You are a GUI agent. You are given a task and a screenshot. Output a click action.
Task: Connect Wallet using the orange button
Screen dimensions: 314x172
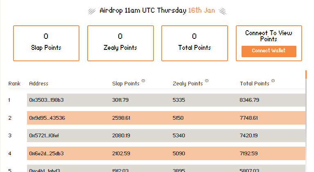(x=269, y=51)
